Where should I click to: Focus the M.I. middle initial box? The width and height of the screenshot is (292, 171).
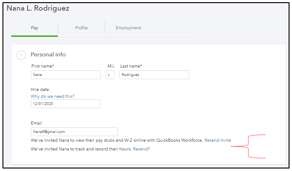110,75
